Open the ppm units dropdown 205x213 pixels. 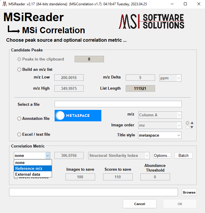170,78
